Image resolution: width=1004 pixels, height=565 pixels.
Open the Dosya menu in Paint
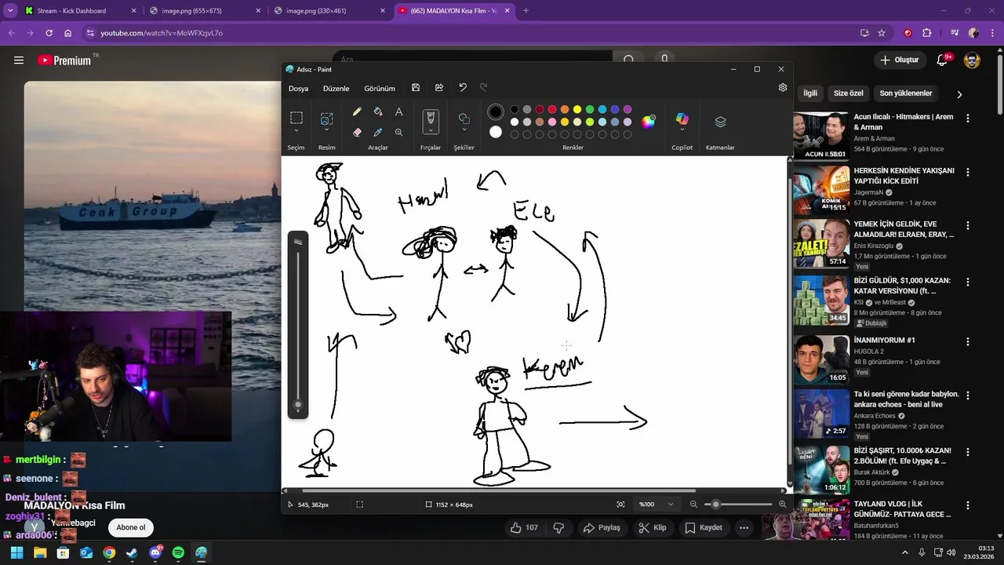point(298,89)
